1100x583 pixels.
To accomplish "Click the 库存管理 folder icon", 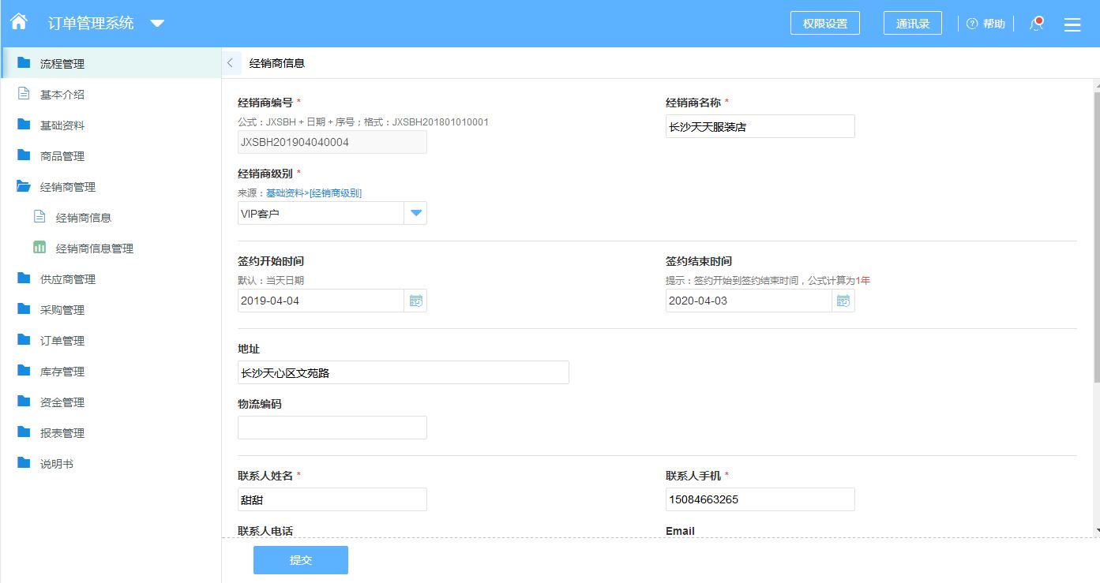I will coord(24,371).
